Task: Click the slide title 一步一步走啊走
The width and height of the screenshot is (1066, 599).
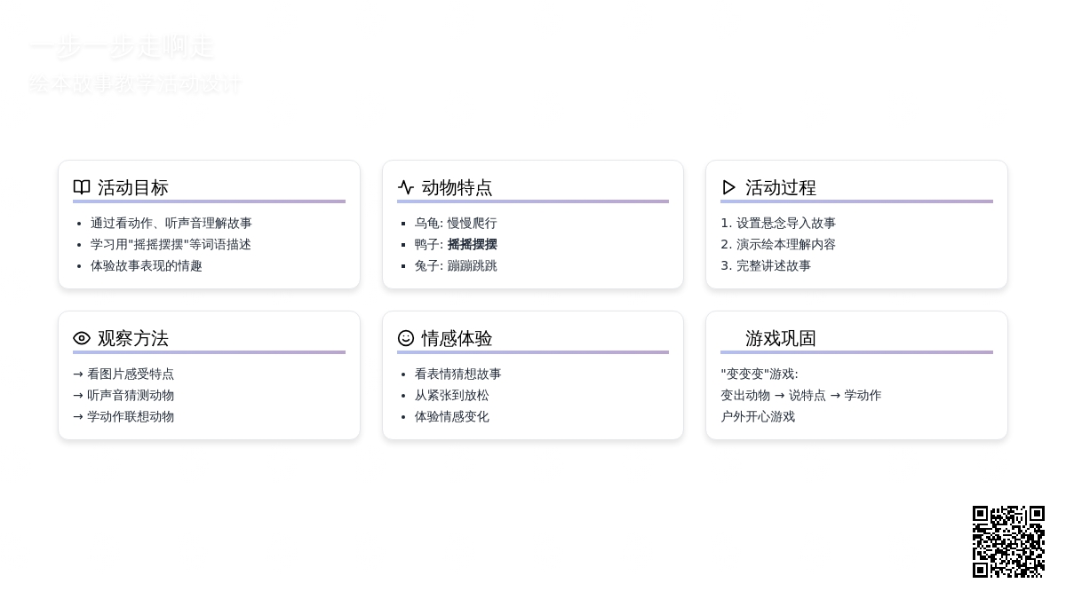Action: pyautogui.click(x=123, y=47)
